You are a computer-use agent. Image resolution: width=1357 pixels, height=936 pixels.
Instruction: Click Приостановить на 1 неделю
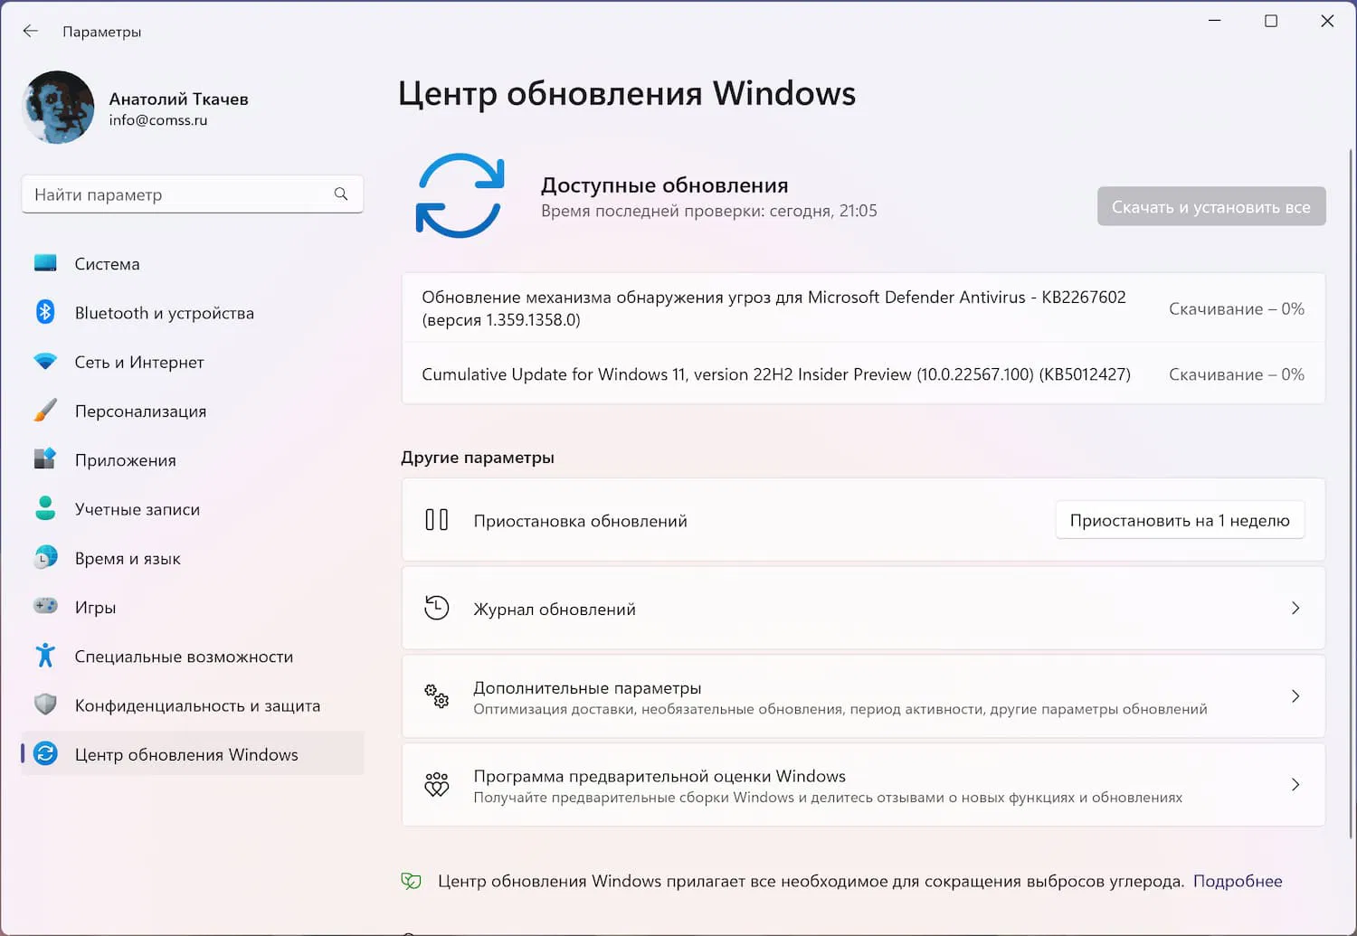[x=1179, y=520]
